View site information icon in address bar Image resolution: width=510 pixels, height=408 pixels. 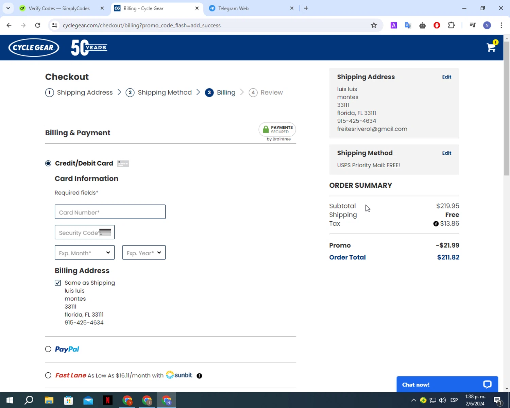[x=55, y=25]
